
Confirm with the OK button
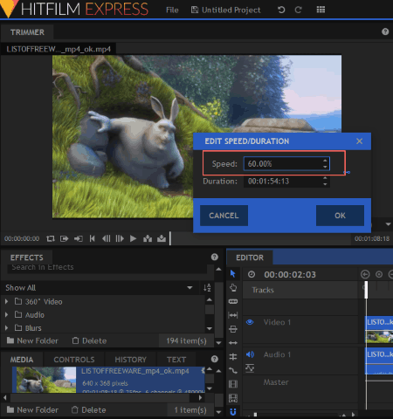[340, 216]
